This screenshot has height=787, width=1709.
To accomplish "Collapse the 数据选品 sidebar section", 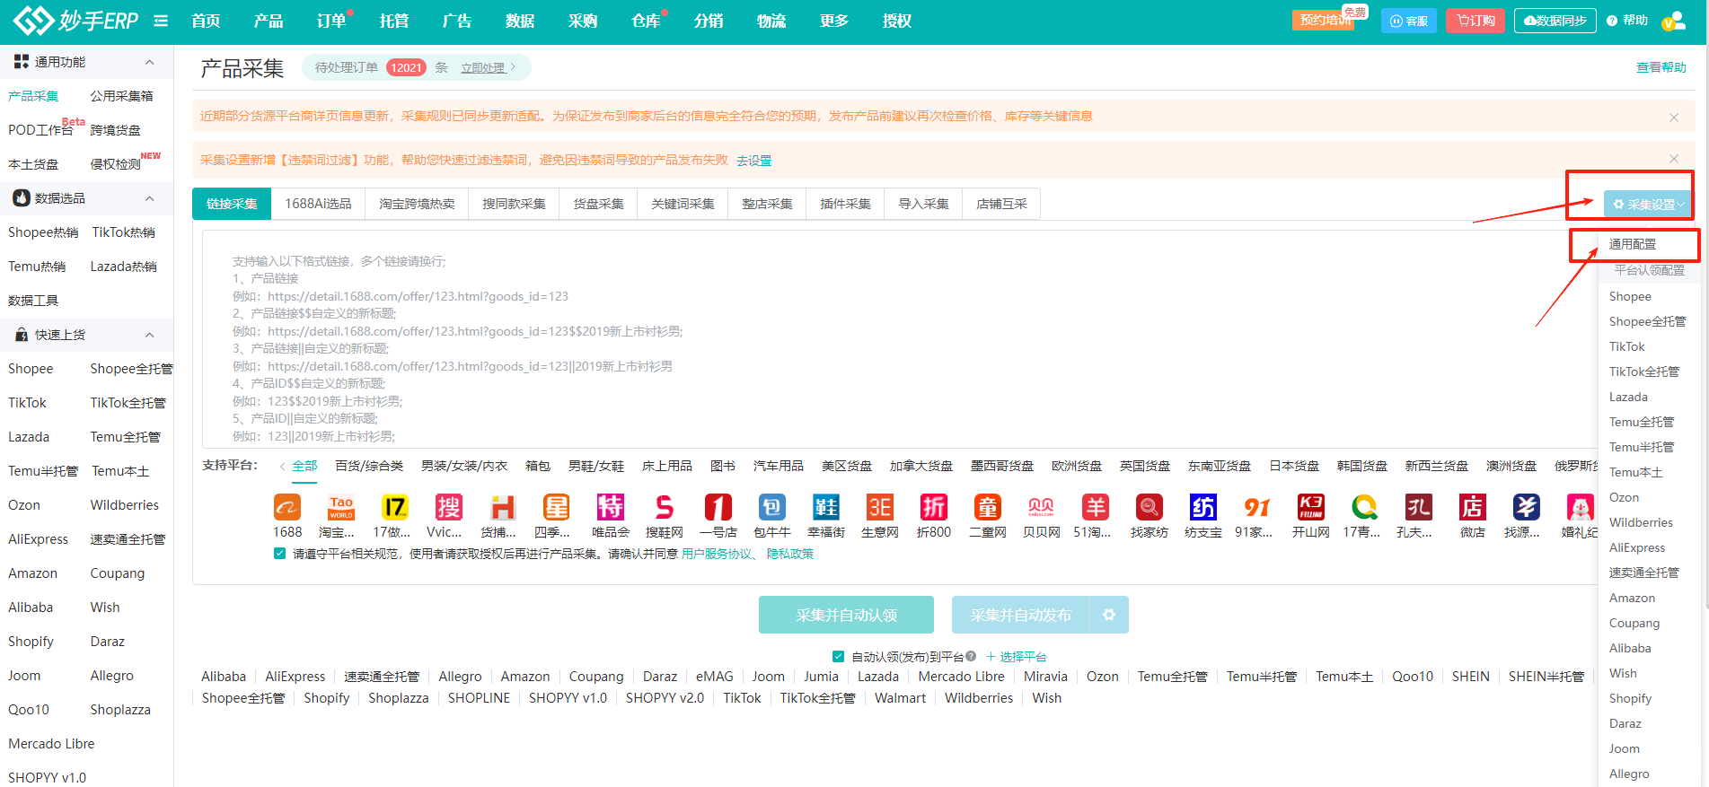I will [x=149, y=198].
